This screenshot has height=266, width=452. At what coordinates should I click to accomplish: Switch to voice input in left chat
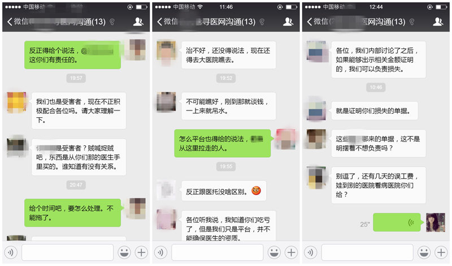click(11, 252)
